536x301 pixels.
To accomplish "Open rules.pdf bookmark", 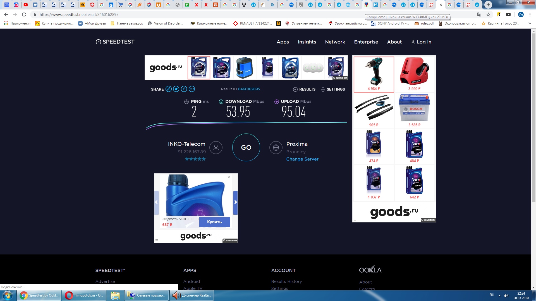I will coord(424,23).
